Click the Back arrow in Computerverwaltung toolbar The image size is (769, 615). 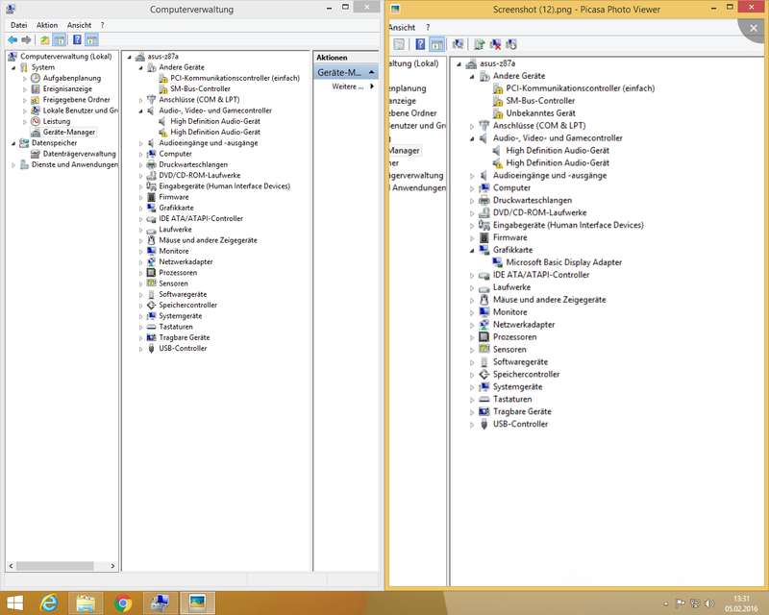point(12,40)
